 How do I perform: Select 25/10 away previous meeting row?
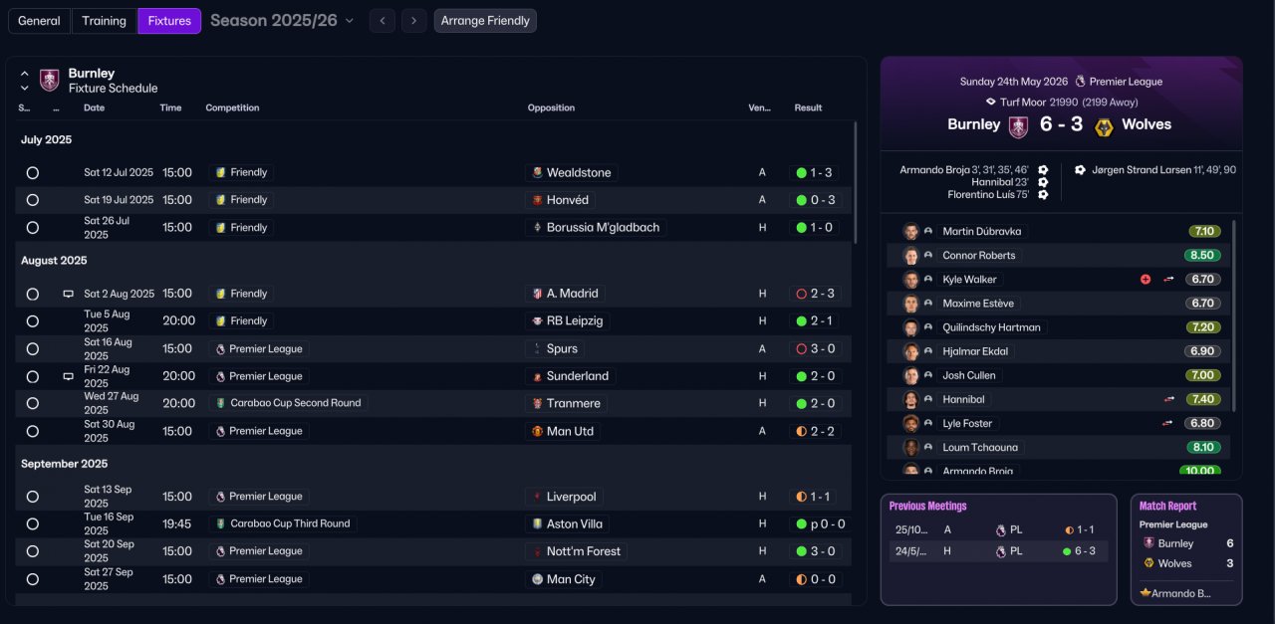pos(998,530)
